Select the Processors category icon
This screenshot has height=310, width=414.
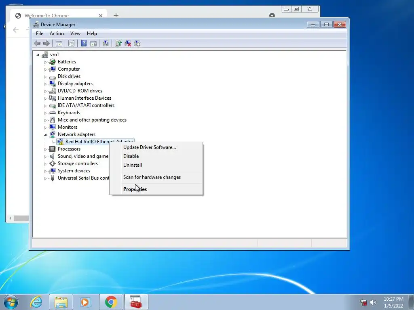coord(53,149)
